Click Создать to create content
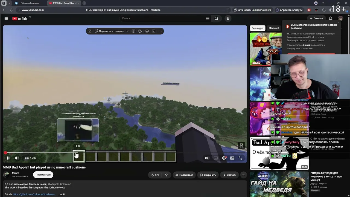 [317, 18]
